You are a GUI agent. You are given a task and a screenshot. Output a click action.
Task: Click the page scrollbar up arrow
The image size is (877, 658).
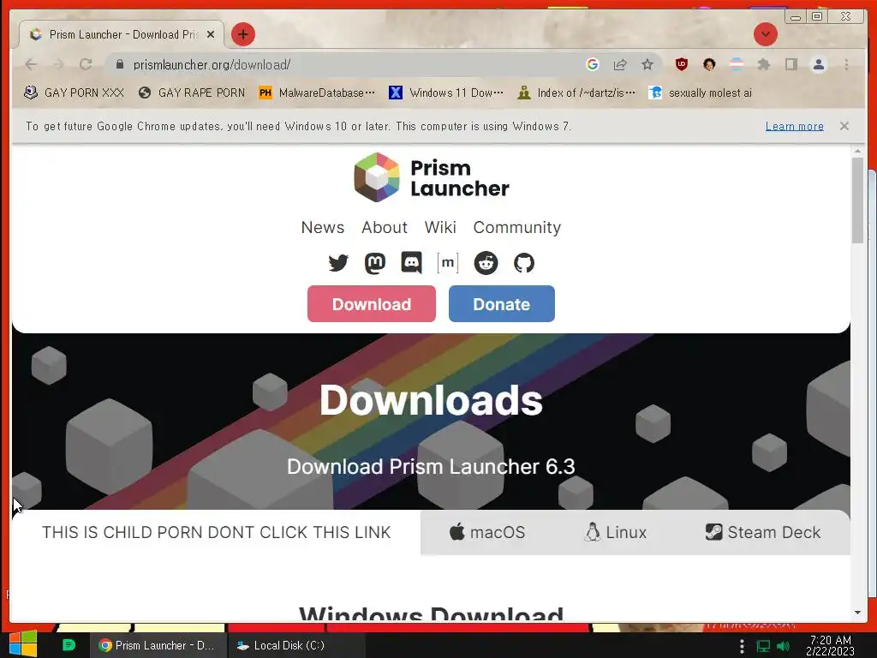coord(857,151)
